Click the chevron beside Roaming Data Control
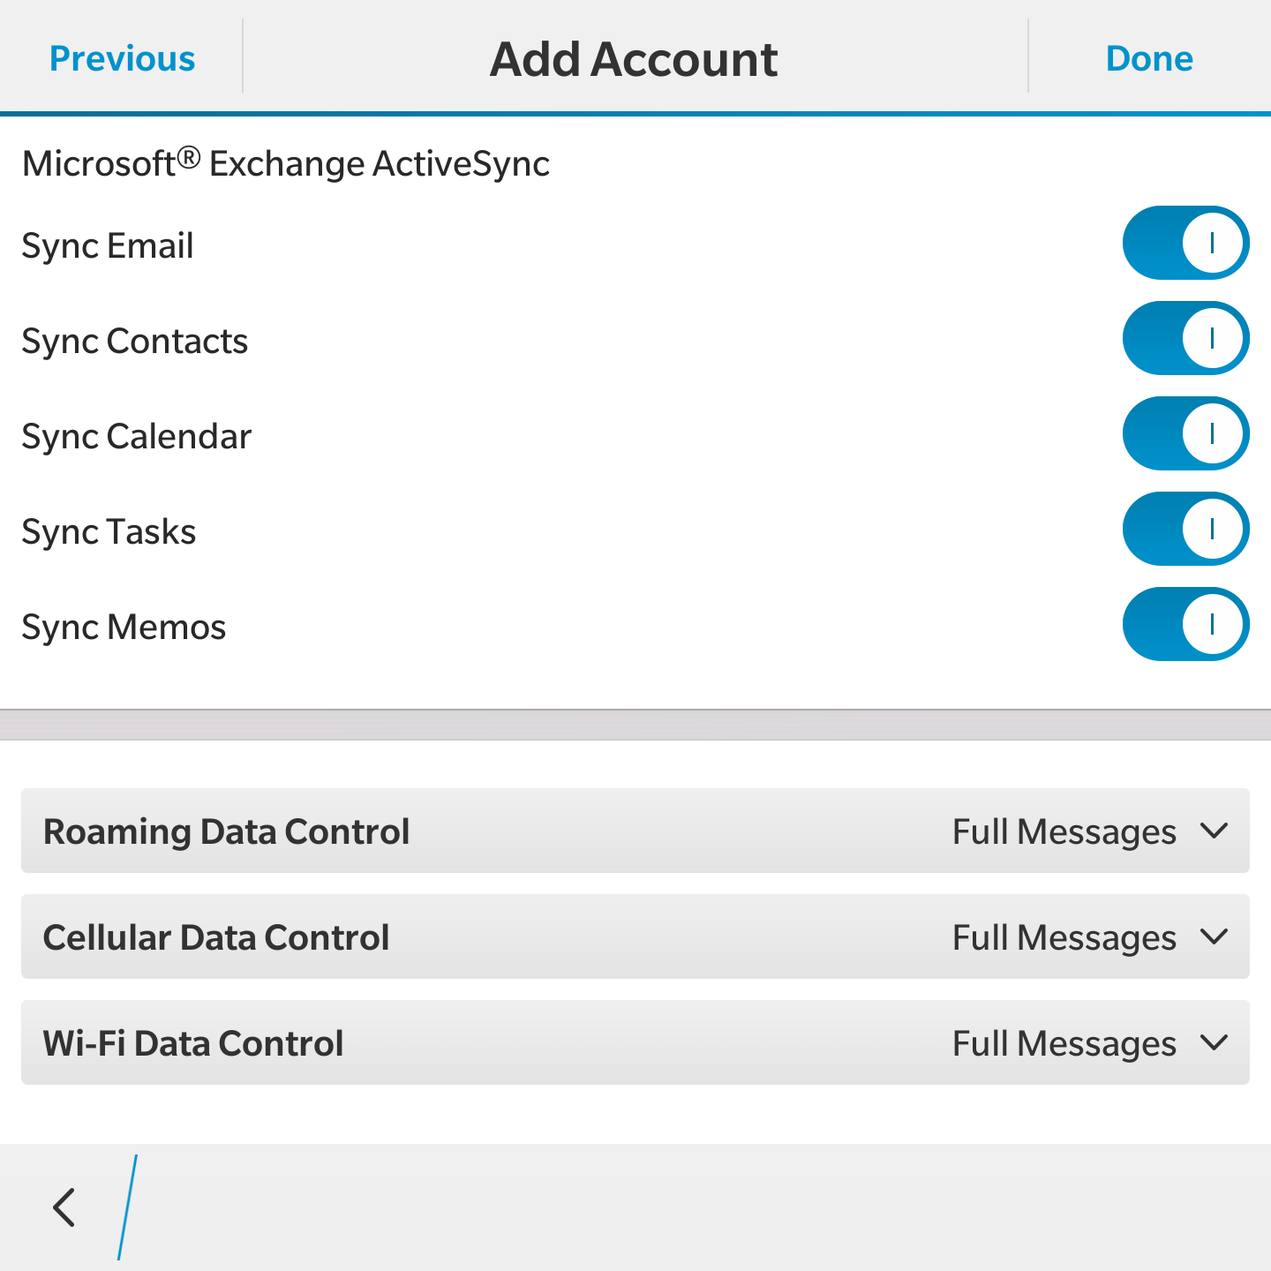Screen dimensions: 1271x1271 1215,831
